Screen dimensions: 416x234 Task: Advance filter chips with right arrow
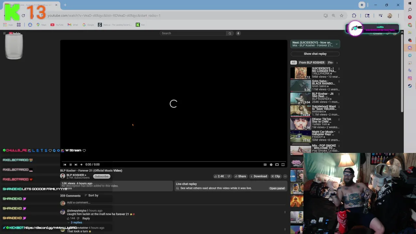pos(337,63)
